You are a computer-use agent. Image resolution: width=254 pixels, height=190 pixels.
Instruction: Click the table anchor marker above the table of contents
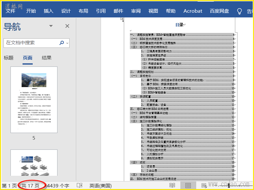(x=122, y=19)
